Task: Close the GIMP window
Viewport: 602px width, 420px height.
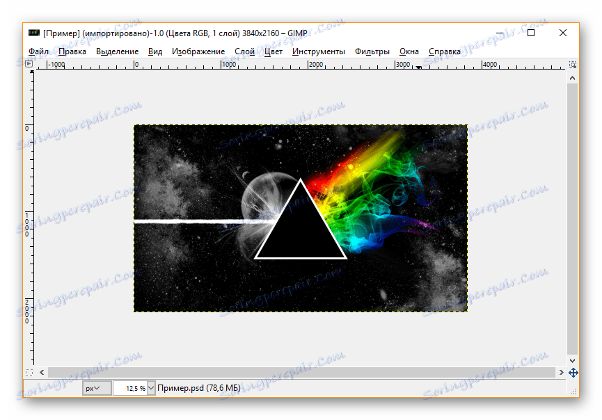Action: [x=563, y=33]
